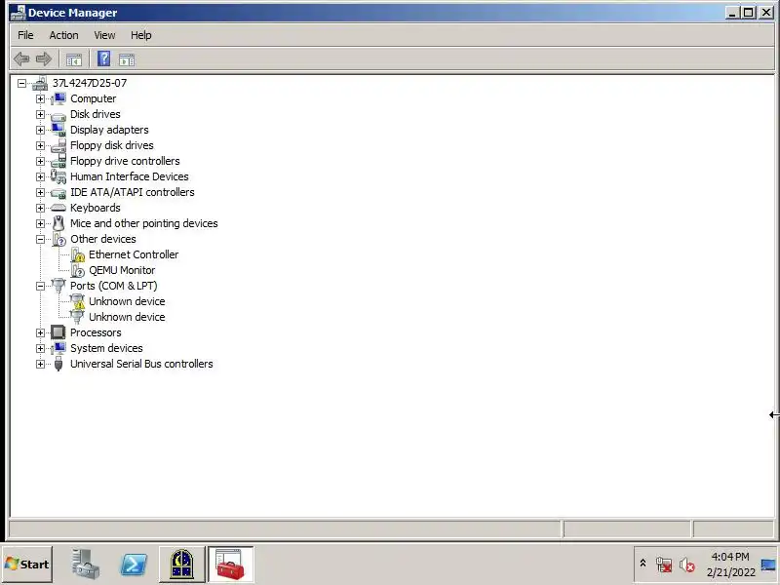Click the System devices category icon

58,348
